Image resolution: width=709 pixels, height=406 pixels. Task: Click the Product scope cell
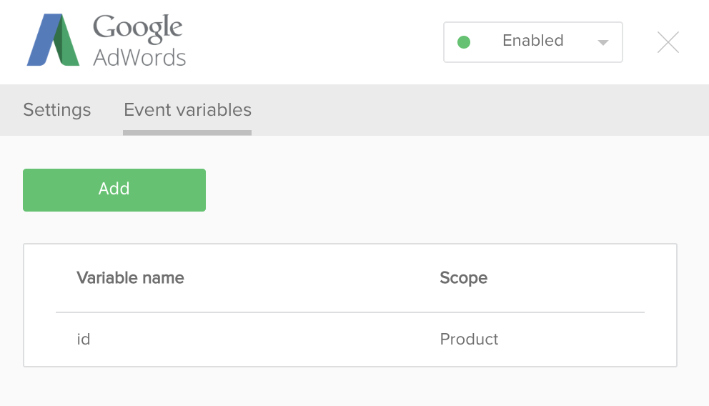pos(469,339)
